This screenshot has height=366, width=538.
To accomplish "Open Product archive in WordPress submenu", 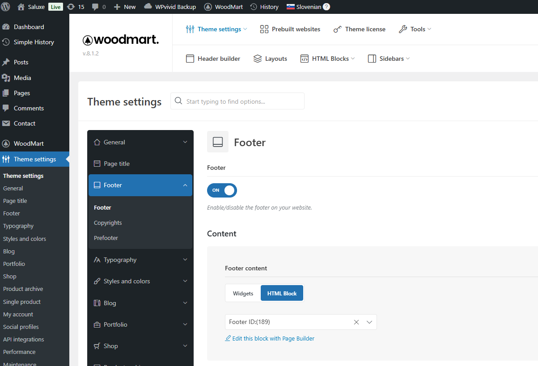I will 23,289.
